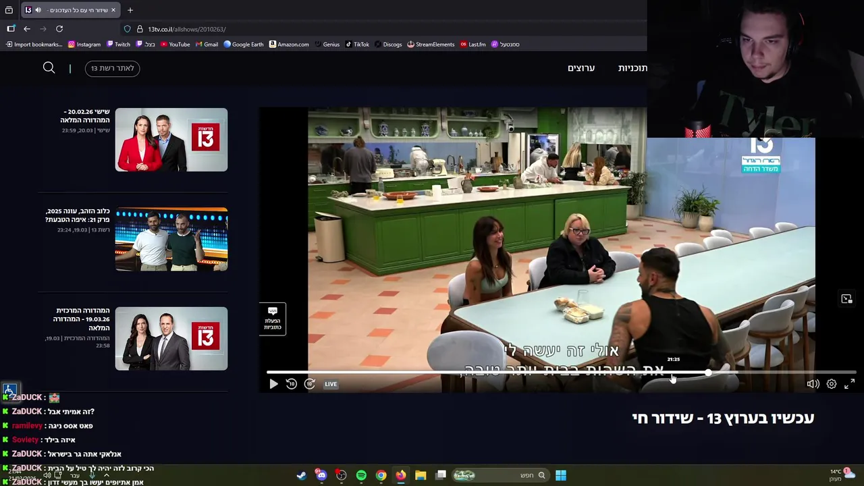Open title כלוב הזהב עונה 2025
The image size is (864, 486).
pyautogui.click(x=77, y=215)
